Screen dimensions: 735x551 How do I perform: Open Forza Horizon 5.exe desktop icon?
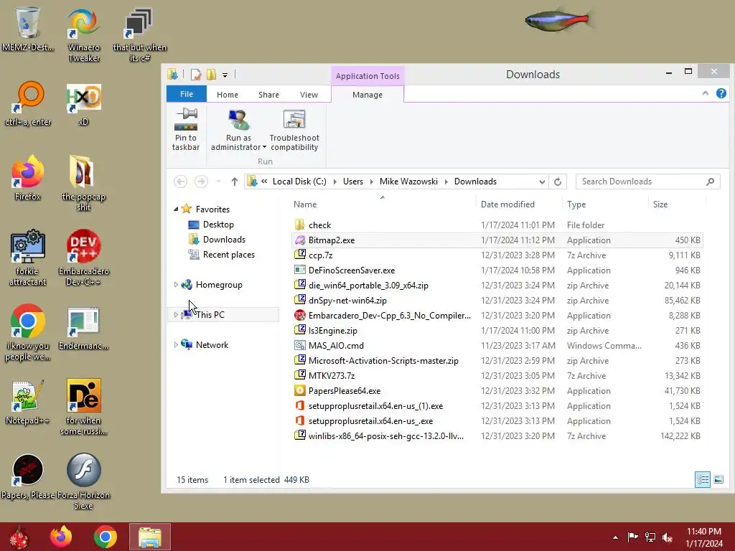(x=83, y=481)
